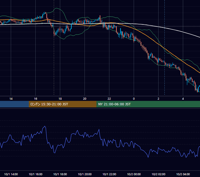Screen dimensions: 200x177
Task: Click the '14' hour label on price chart axis
Action: pos(11,99)
